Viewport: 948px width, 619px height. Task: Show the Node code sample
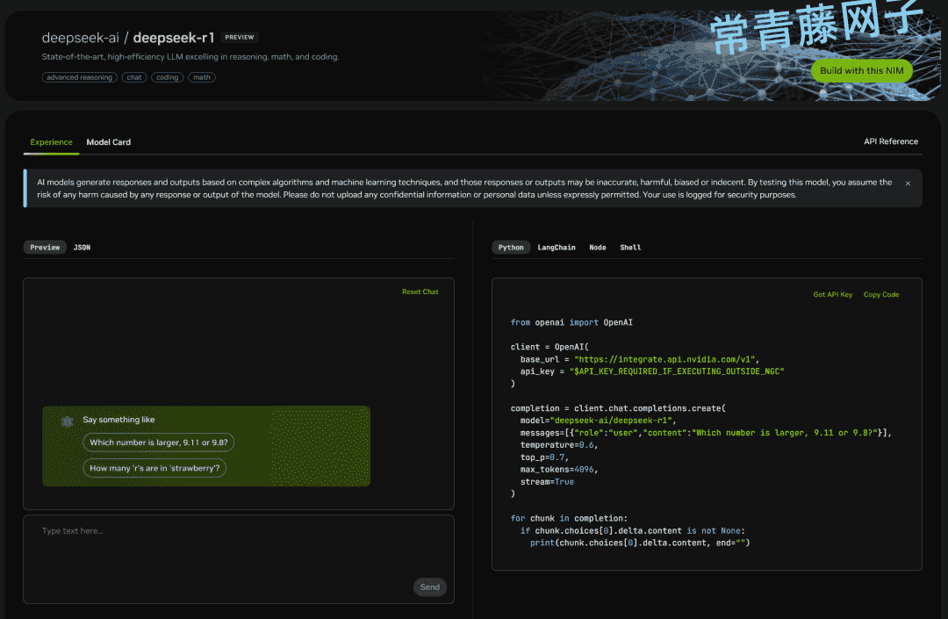[598, 248]
